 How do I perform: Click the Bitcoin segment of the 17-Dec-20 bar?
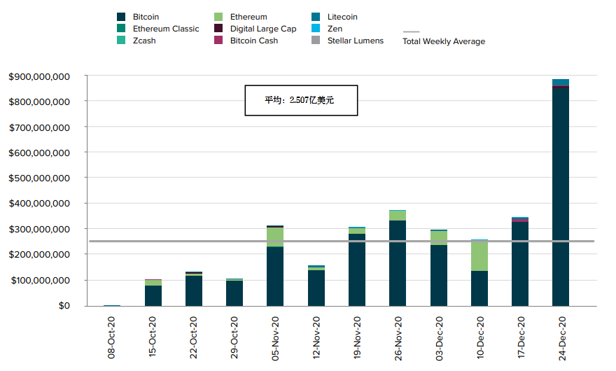pos(520,264)
